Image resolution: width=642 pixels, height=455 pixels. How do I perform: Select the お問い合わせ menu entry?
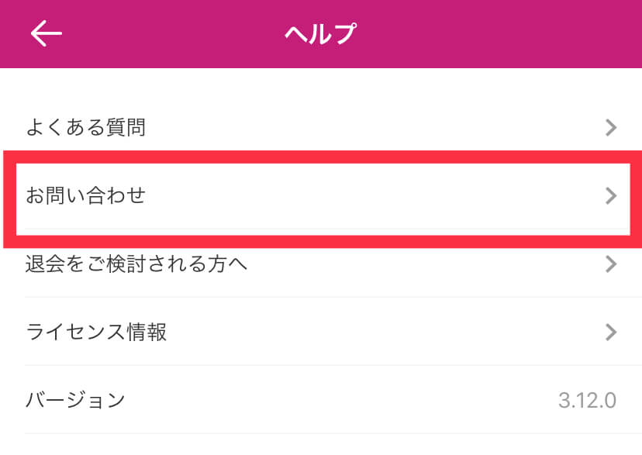click(86, 195)
